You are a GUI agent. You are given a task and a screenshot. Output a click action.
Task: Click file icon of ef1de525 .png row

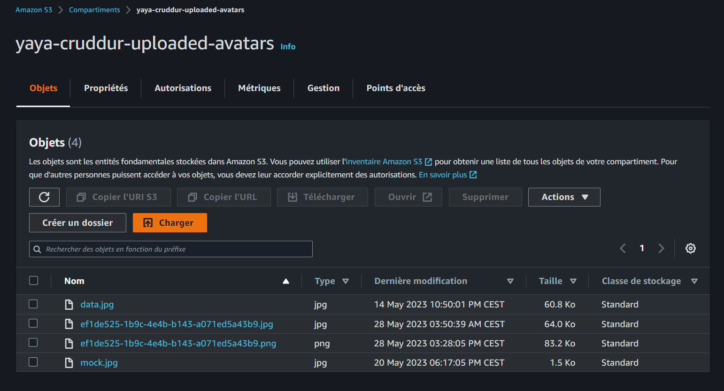coord(69,344)
